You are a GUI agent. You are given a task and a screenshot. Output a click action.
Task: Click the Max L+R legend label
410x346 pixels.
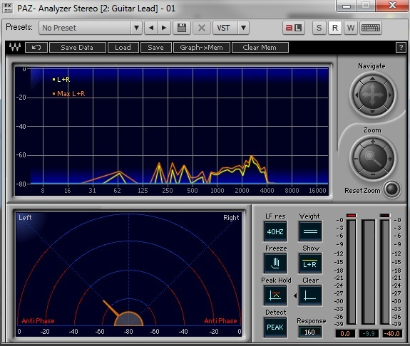point(71,93)
